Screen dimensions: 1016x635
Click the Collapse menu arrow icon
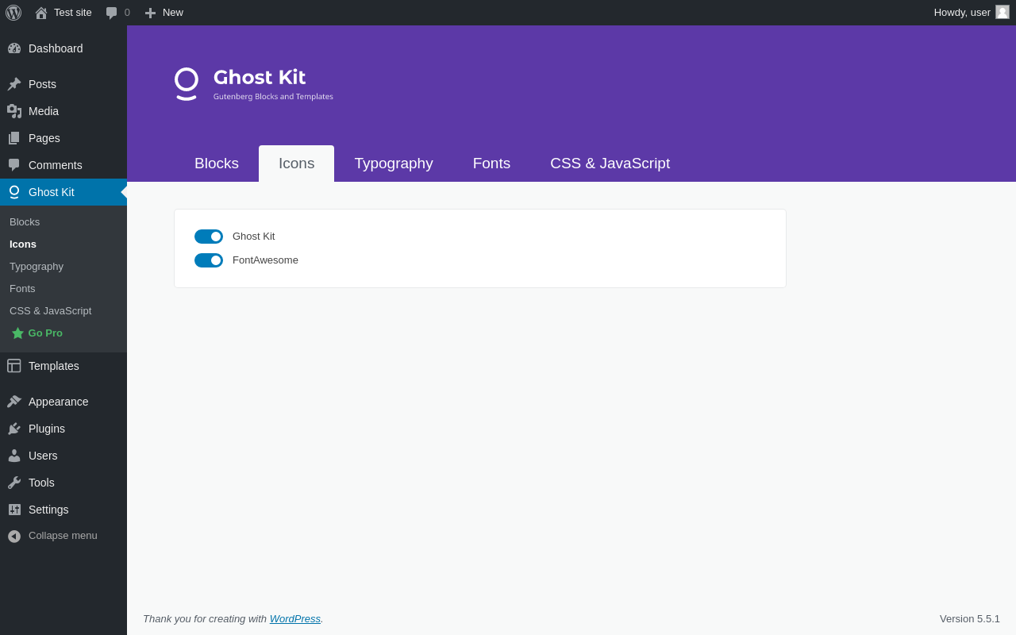[14, 537]
